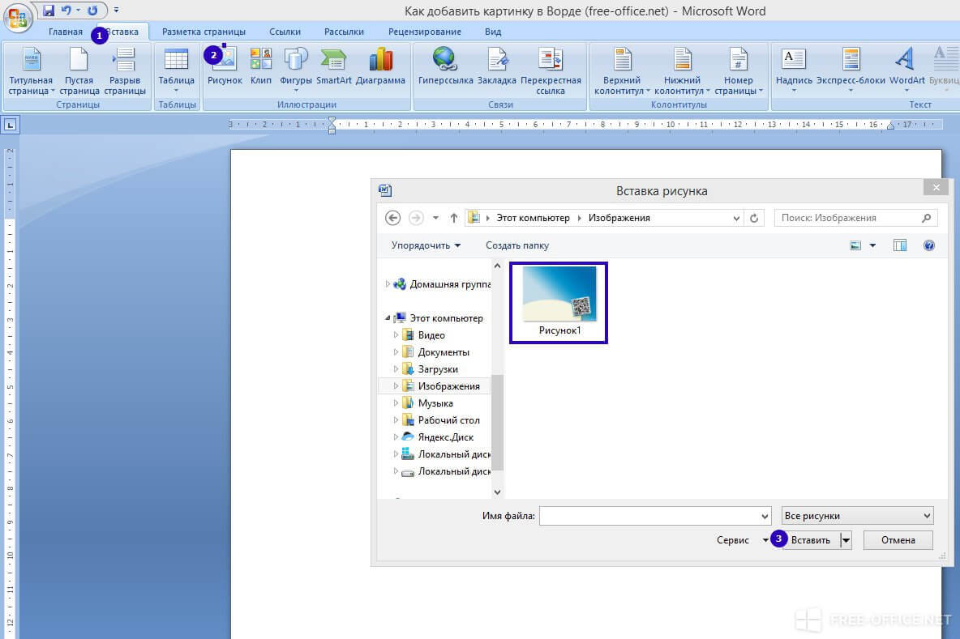
Task: Open the Вид tab
Action: (493, 32)
